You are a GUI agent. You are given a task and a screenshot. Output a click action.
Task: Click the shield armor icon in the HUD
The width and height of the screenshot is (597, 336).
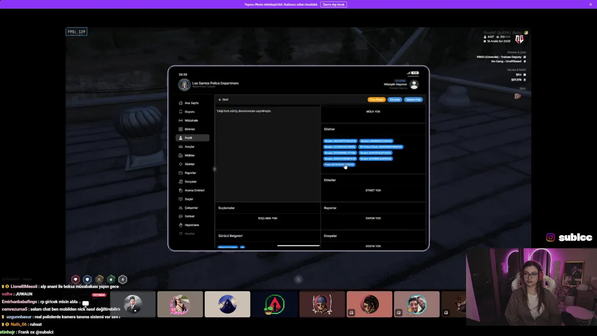(87, 280)
